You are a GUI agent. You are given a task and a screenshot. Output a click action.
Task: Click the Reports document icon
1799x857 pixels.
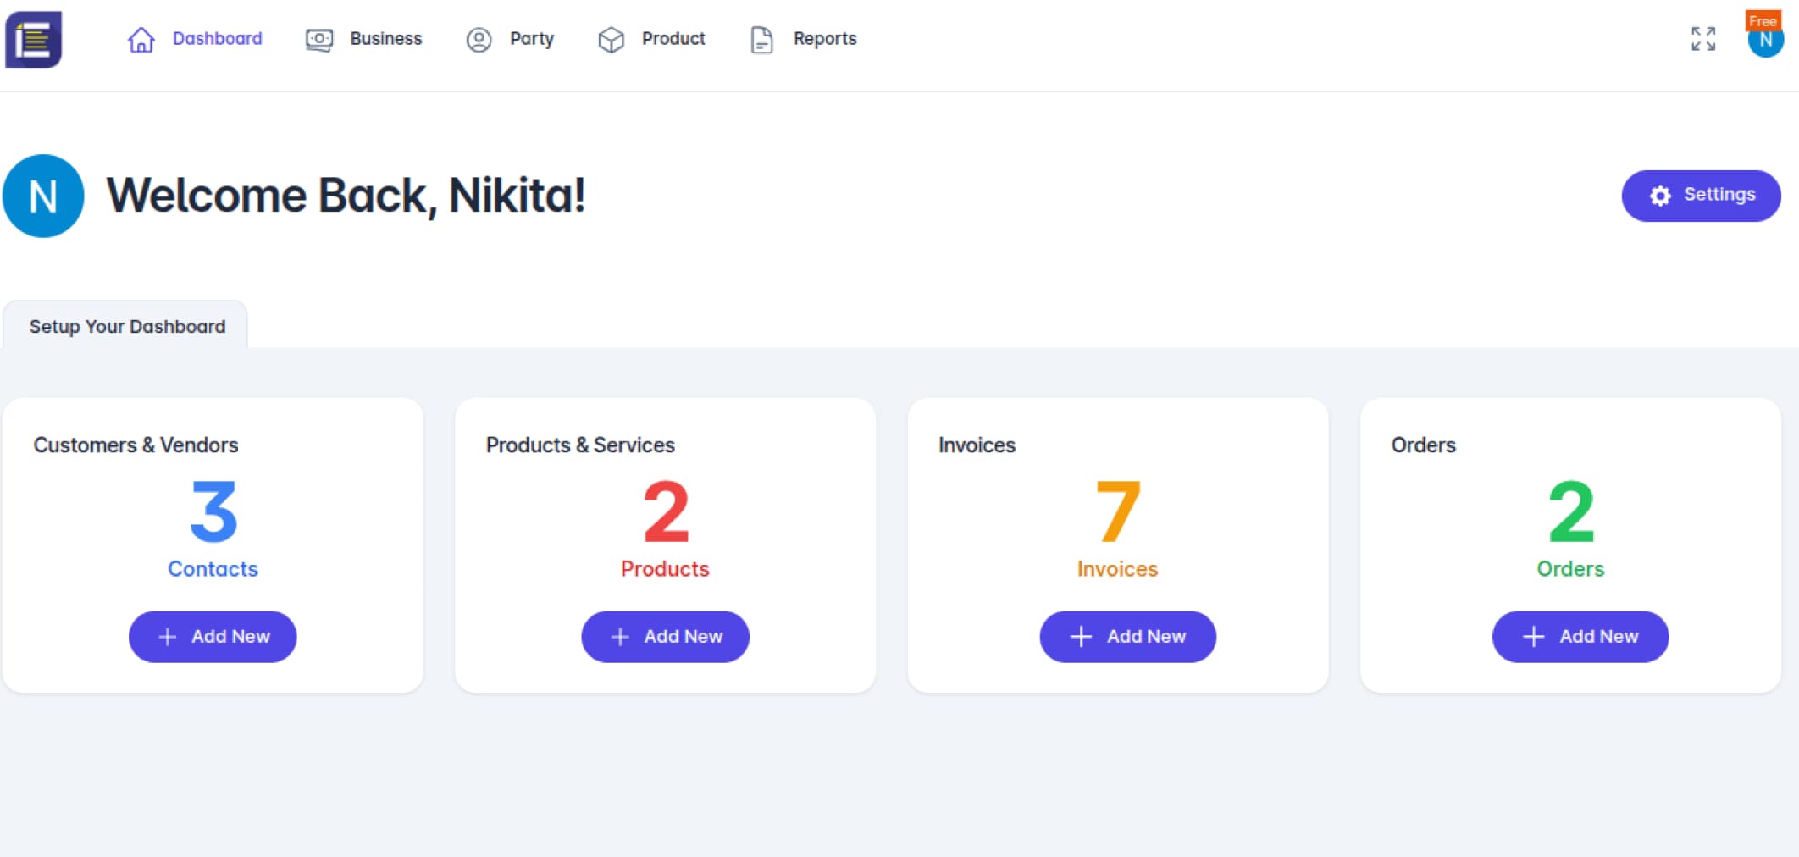pyautogui.click(x=761, y=39)
